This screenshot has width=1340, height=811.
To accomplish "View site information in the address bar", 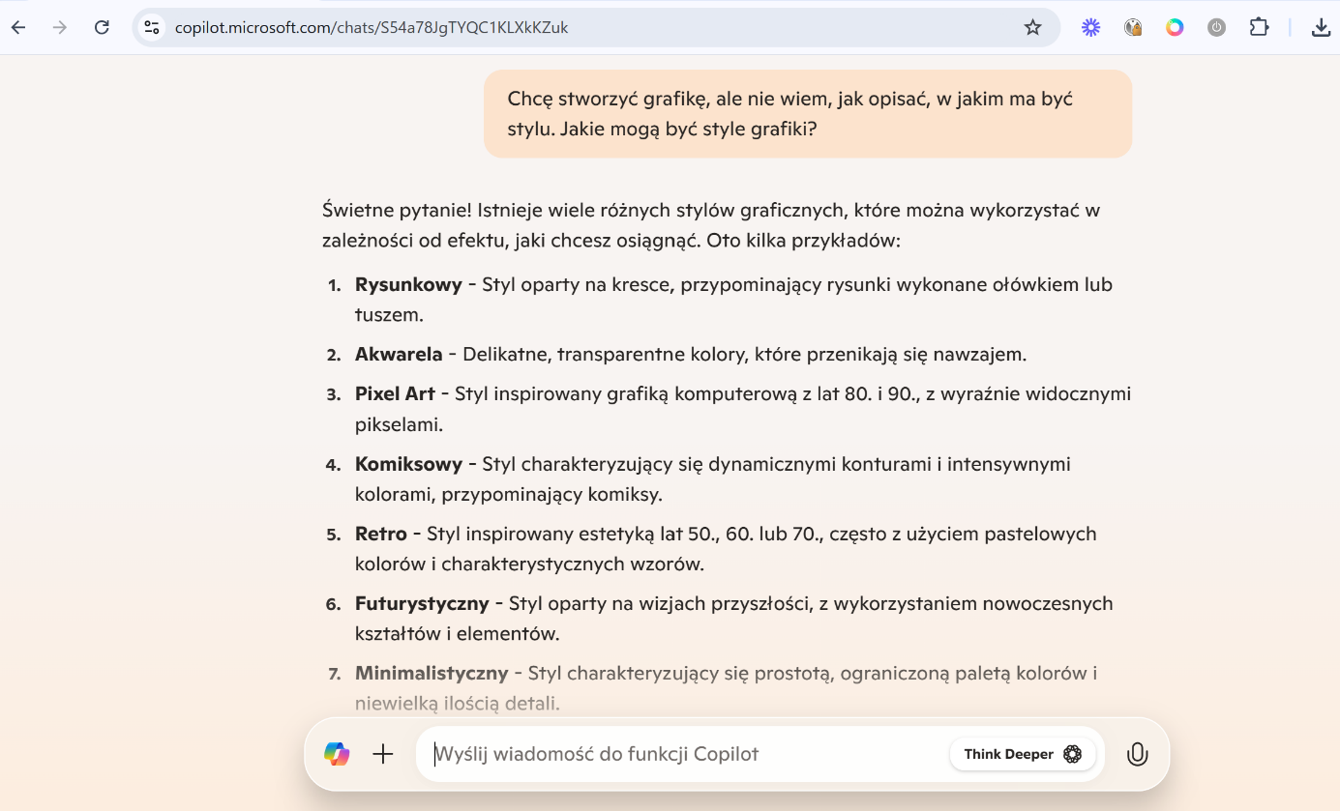I will 152,27.
